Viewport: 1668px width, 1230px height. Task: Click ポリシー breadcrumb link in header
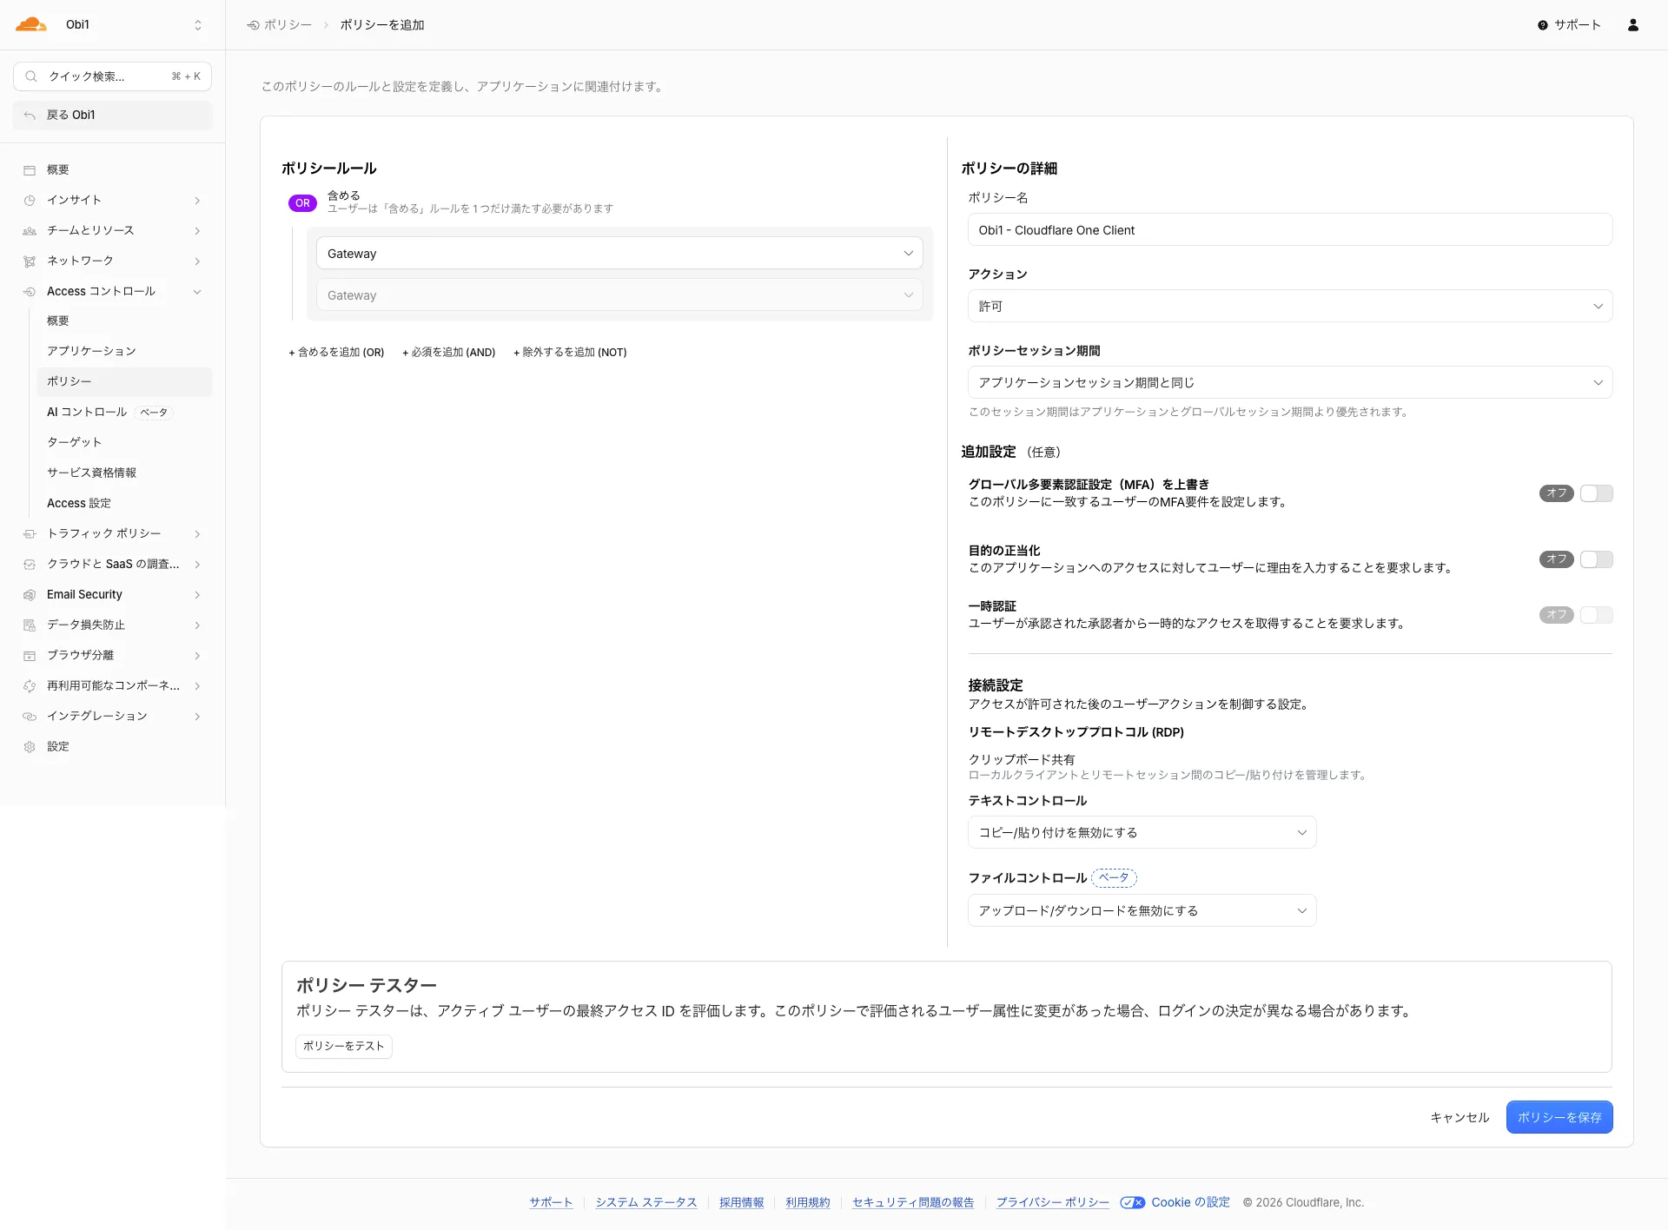[x=288, y=25]
